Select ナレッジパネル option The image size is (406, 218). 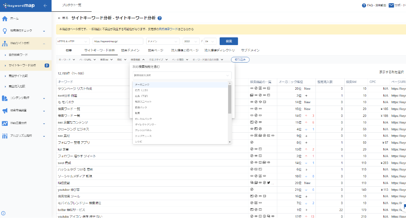click(181, 130)
